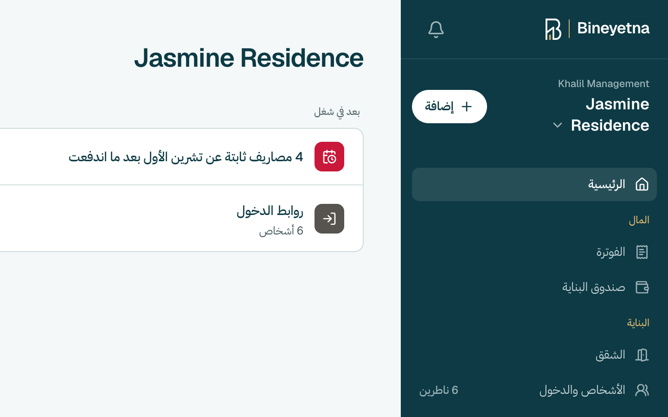Open the 4 مصاريف ثابتة pending item
668x417 pixels.
tap(181, 157)
